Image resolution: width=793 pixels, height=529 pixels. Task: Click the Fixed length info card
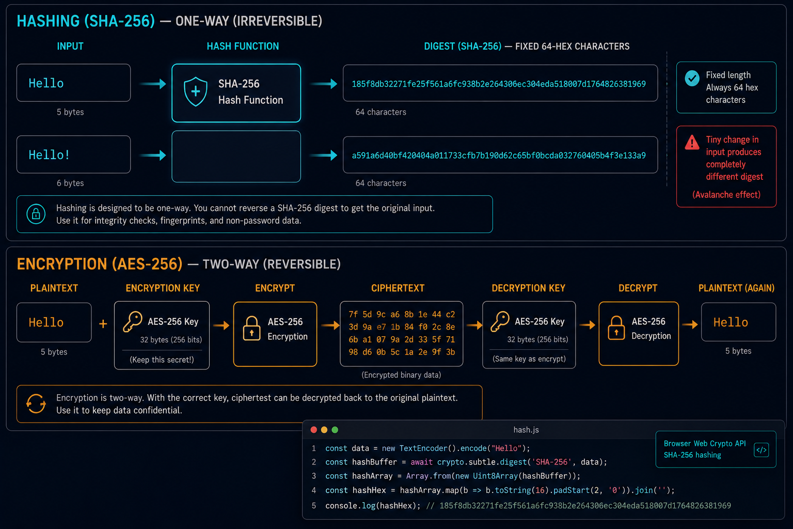point(726,87)
